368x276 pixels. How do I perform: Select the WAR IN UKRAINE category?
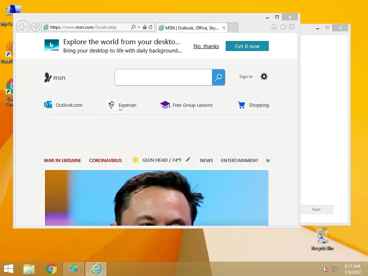pos(63,161)
